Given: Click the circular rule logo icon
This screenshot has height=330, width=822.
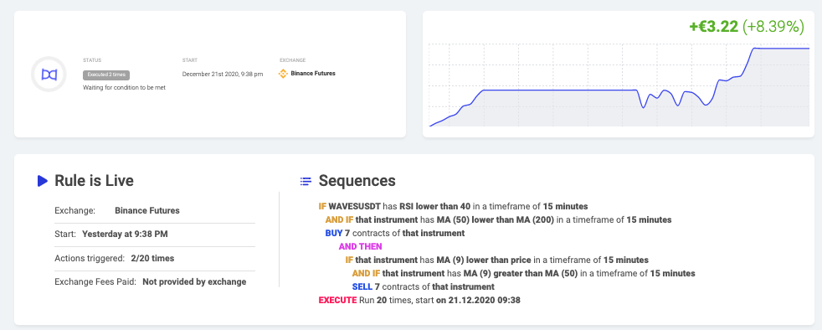Looking at the screenshot, I should (49, 74).
